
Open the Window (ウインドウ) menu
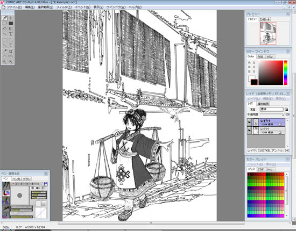pos(116,7)
